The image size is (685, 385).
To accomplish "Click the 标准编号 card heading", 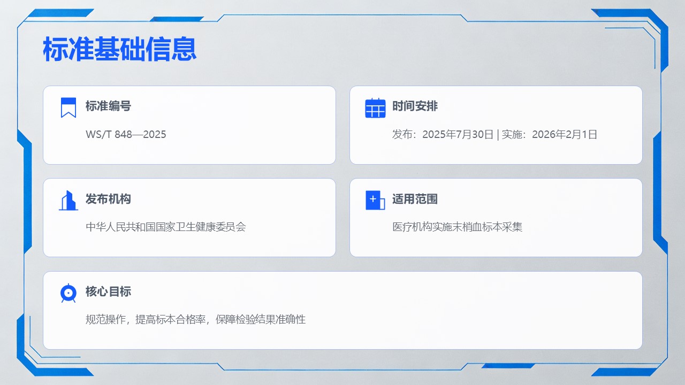I will tap(108, 106).
